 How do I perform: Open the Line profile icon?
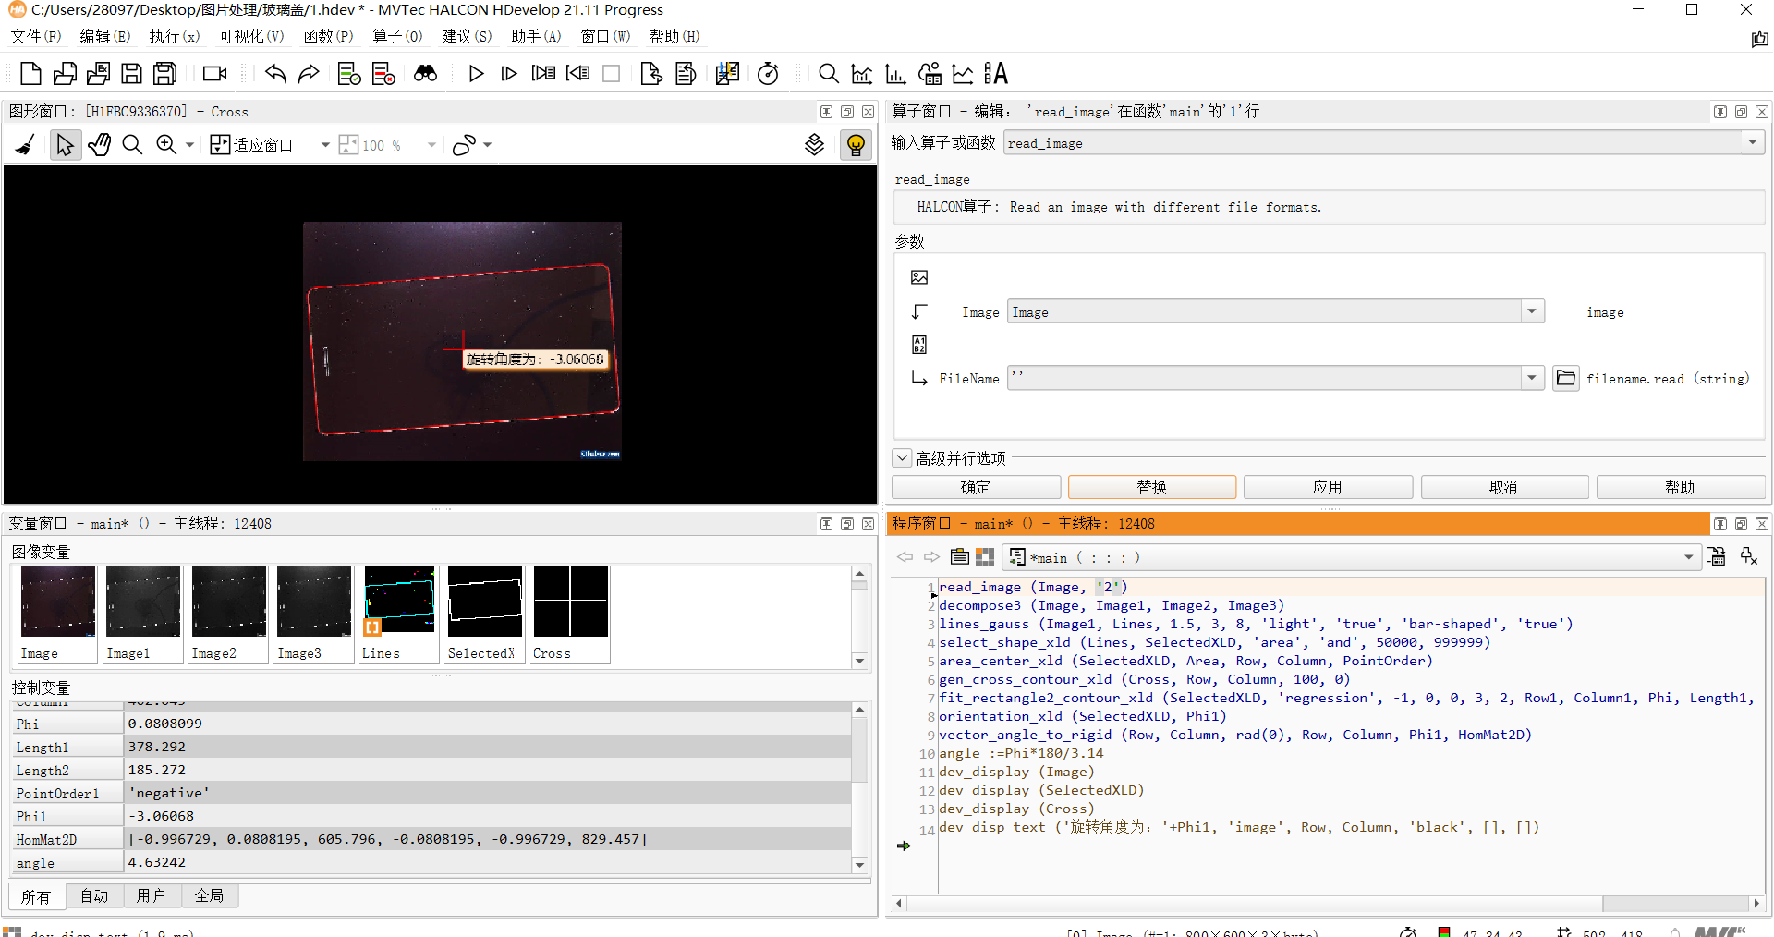[x=963, y=73]
